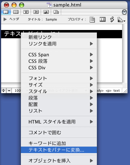Open the HTML スタイルを適用 submenu
This screenshot has width=130, height=165.
pyautogui.click(x=59, y=122)
